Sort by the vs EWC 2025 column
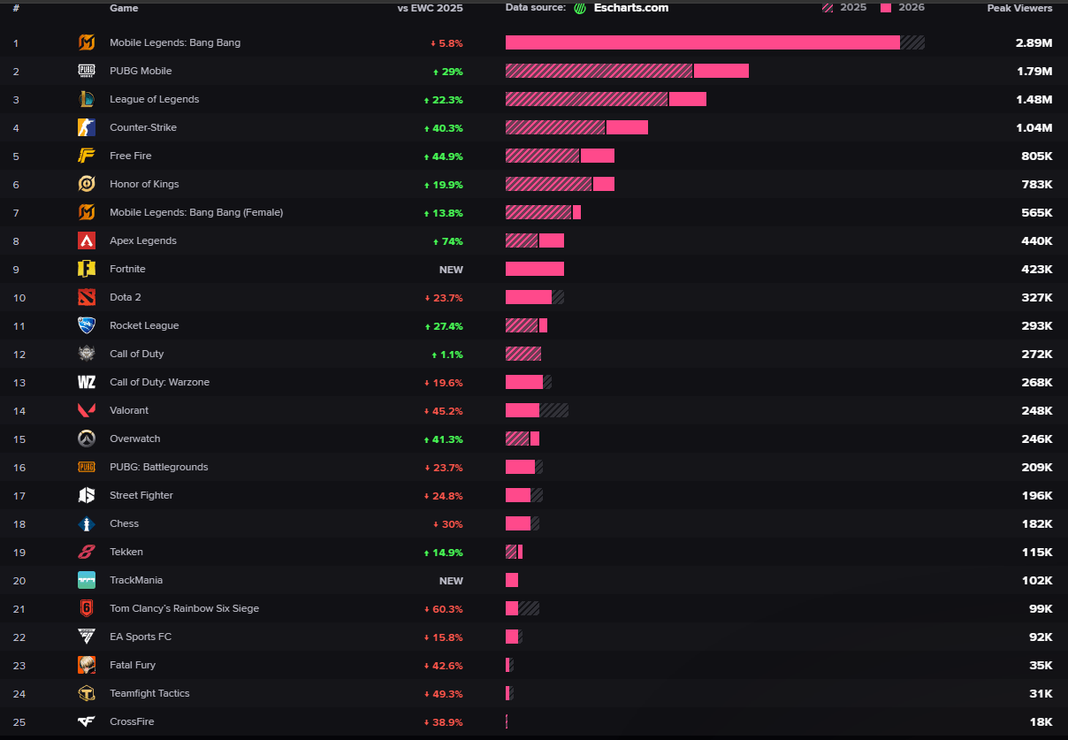This screenshot has height=740, width=1068. click(431, 8)
